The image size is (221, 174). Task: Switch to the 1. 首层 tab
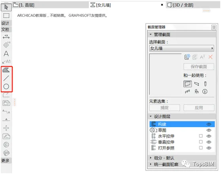pos(51,5)
